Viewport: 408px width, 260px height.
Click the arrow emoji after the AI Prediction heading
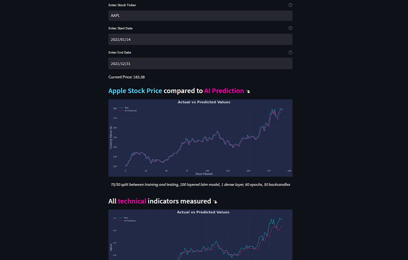click(x=248, y=91)
